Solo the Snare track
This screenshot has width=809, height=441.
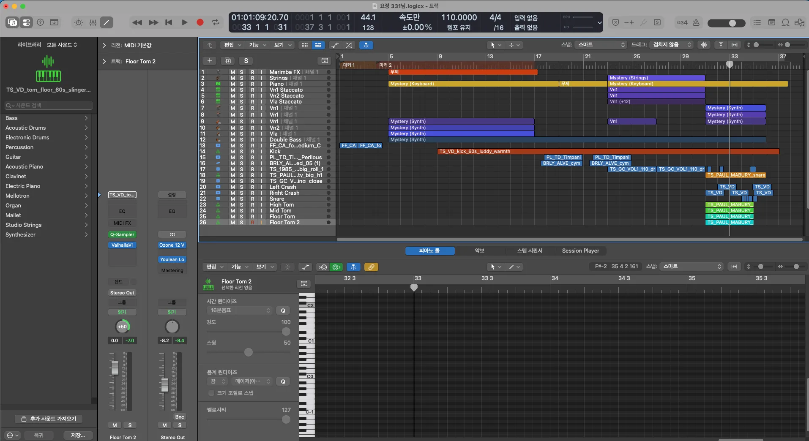(242, 199)
